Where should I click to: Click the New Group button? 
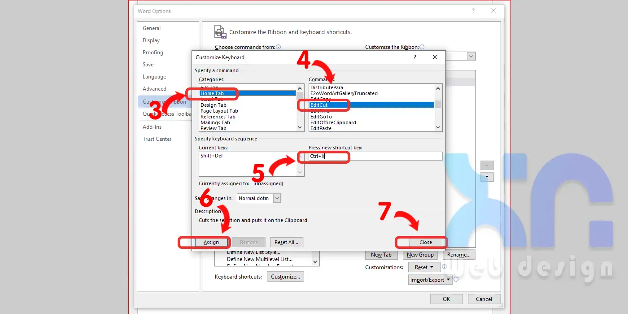(x=420, y=255)
